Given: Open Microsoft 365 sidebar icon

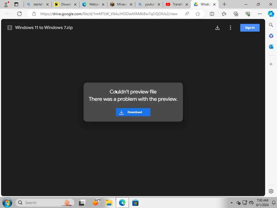Looking at the screenshot, I should click(271, 36).
